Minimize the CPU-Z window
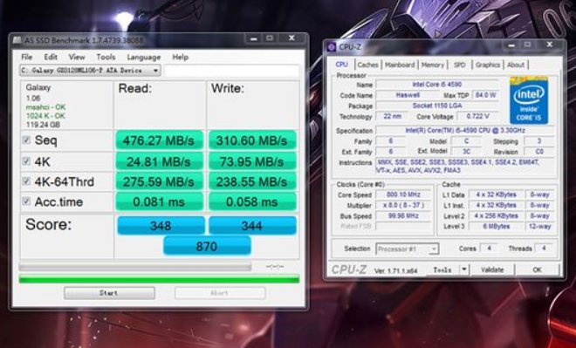Screen dimensions: 576x348 (511, 44)
